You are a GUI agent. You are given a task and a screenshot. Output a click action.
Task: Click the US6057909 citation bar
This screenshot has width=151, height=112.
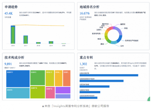90,92
